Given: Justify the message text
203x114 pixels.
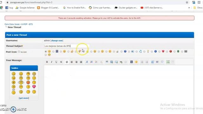Looking at the screenshot, I should pos(81,62).
